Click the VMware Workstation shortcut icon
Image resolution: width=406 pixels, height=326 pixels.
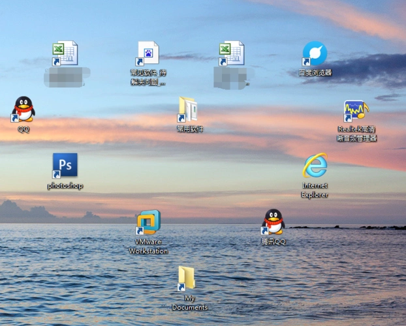coord(148,223)
